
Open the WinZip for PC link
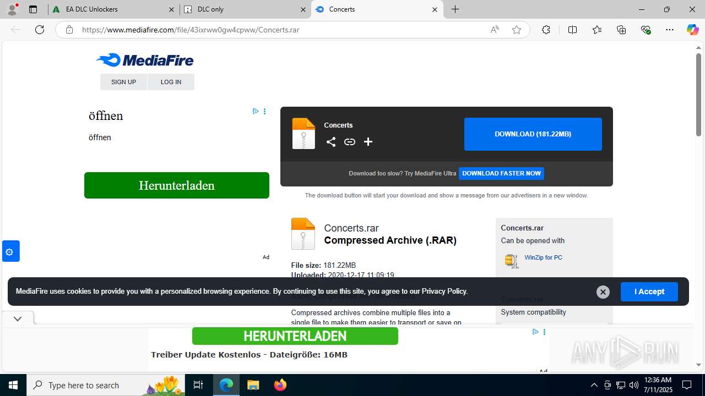click(x=543, y=257)
